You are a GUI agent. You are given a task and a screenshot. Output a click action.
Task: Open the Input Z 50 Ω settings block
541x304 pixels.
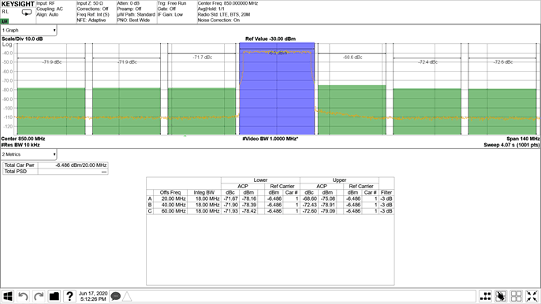point(95,12)
